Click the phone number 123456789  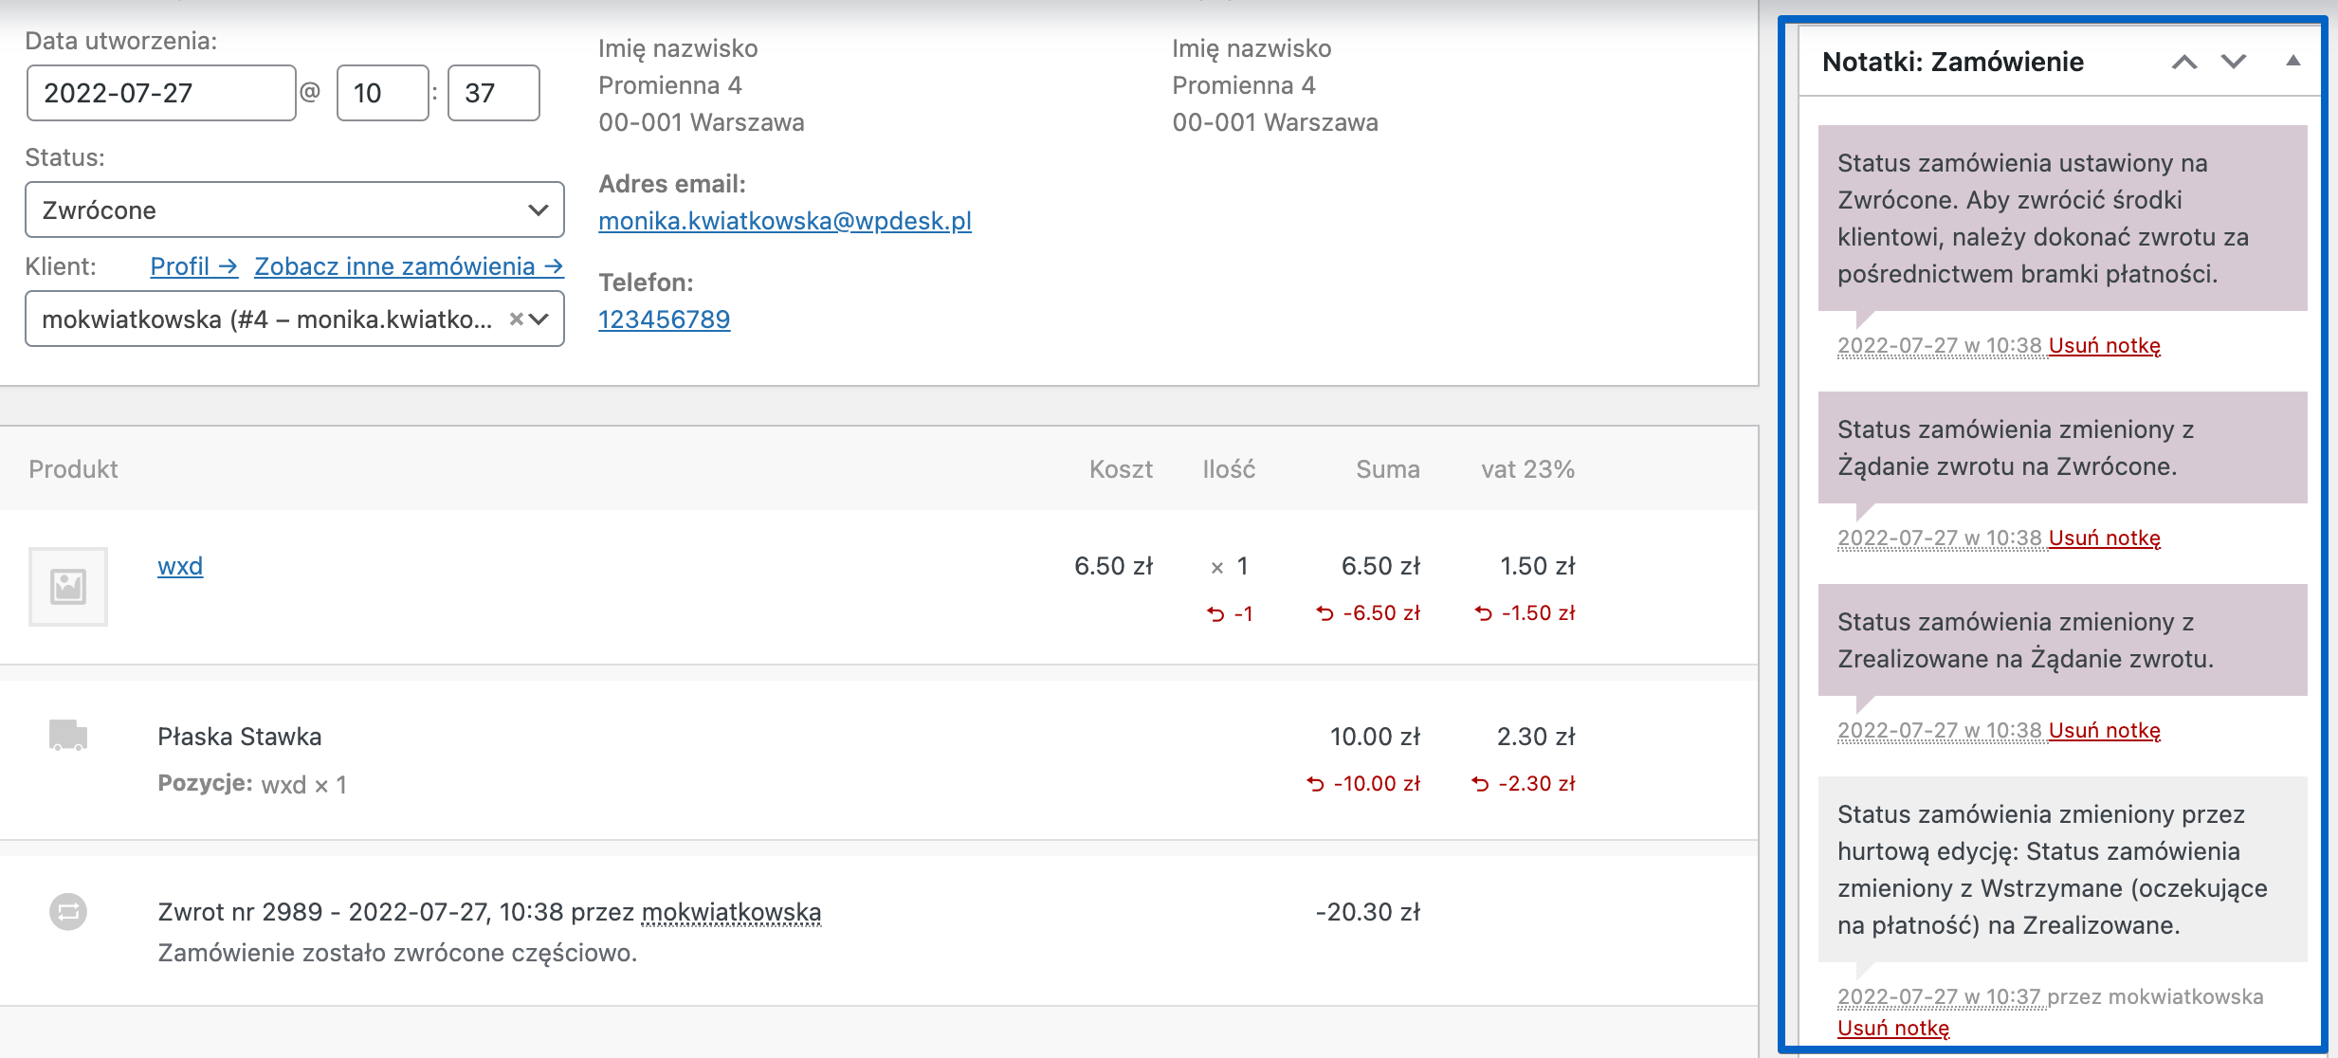664,319
